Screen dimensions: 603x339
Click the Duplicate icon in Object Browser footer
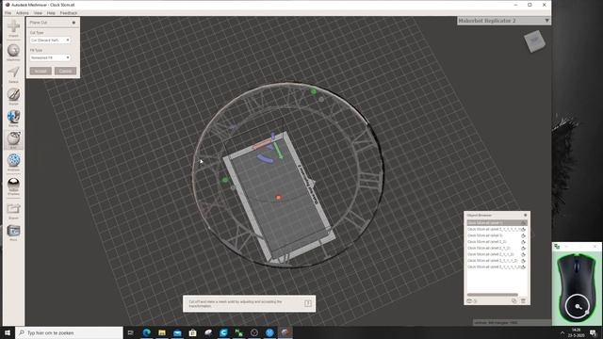tap(514, 301)
